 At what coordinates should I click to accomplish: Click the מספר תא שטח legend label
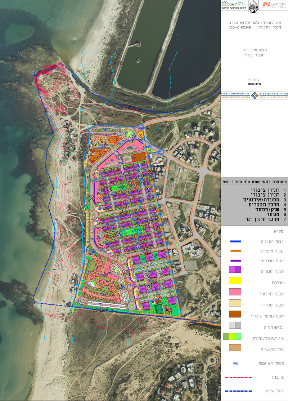[x=271, y=364]
